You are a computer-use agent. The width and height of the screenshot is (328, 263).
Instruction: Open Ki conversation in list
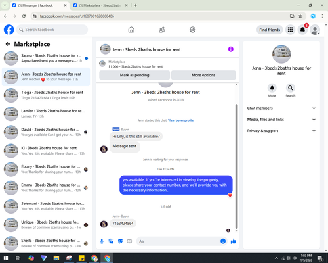[x=46, y=151]
